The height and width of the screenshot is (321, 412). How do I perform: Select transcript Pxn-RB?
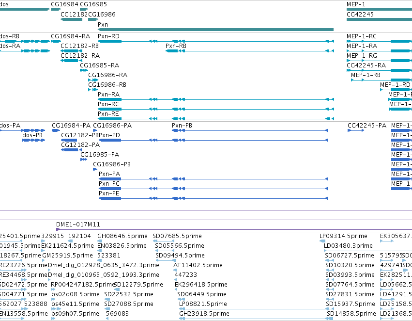[x=250, y=51]
